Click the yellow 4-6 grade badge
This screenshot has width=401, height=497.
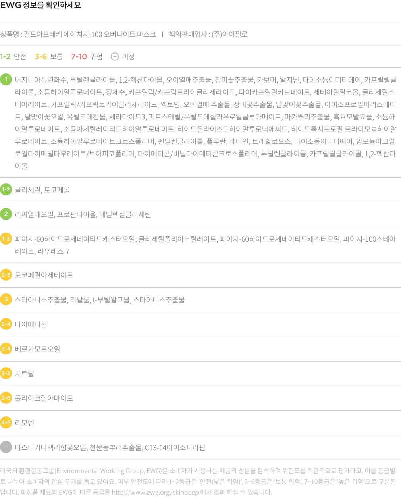click(x=6, y=422)
